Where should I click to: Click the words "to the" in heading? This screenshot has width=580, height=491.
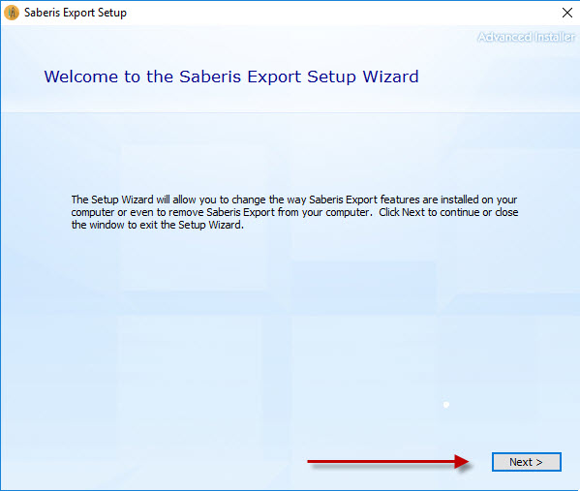click(x=149, y=77)
